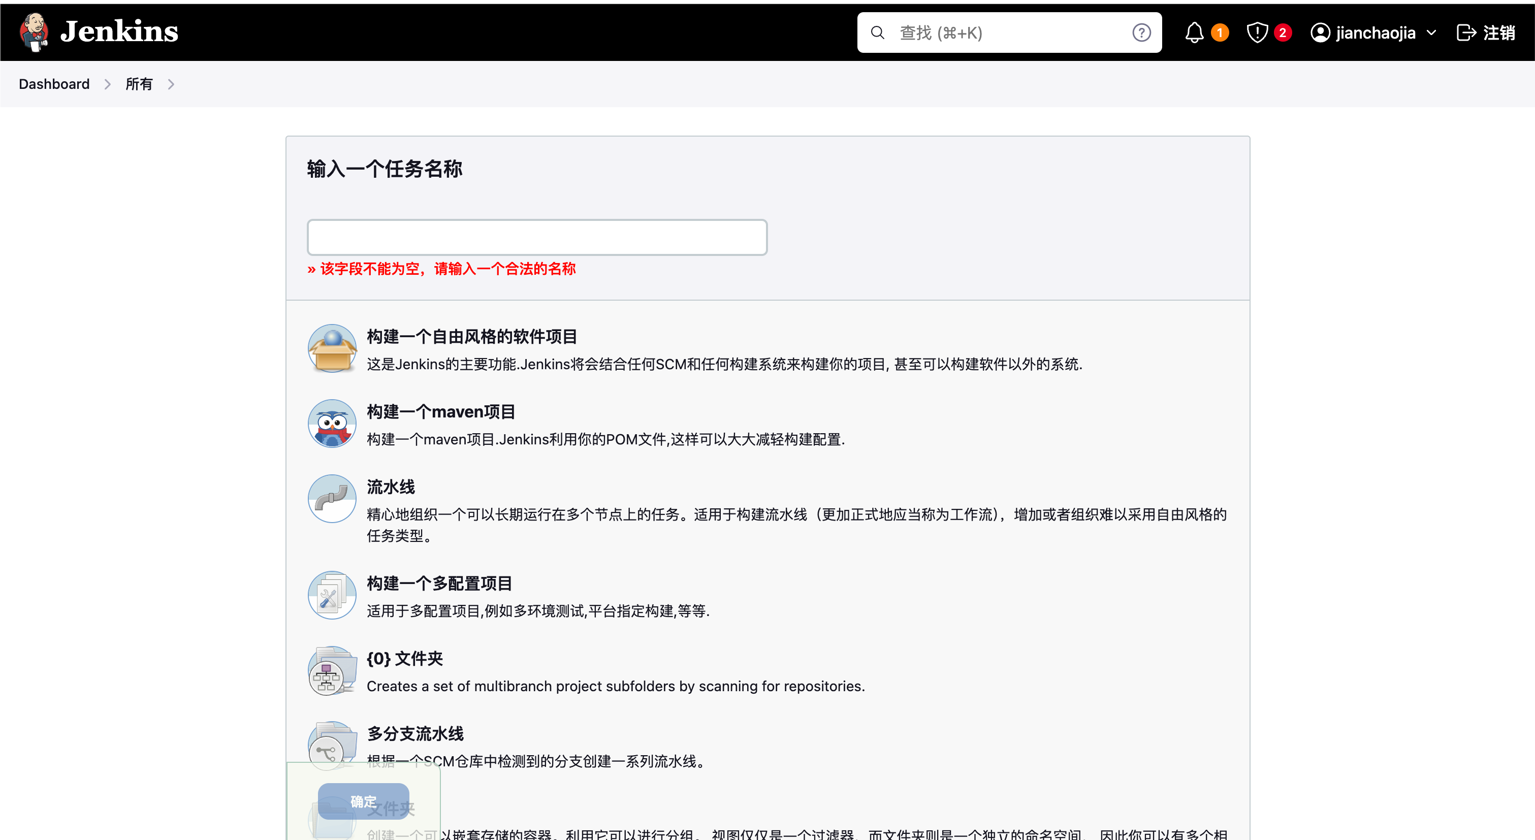Click the 确定 confirm button

(364, 801)
